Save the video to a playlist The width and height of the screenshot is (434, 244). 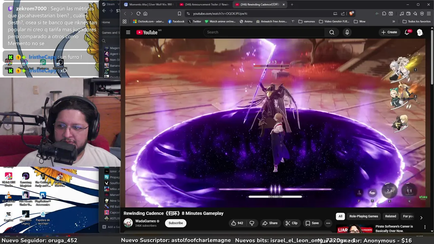[x=312, y=223]
